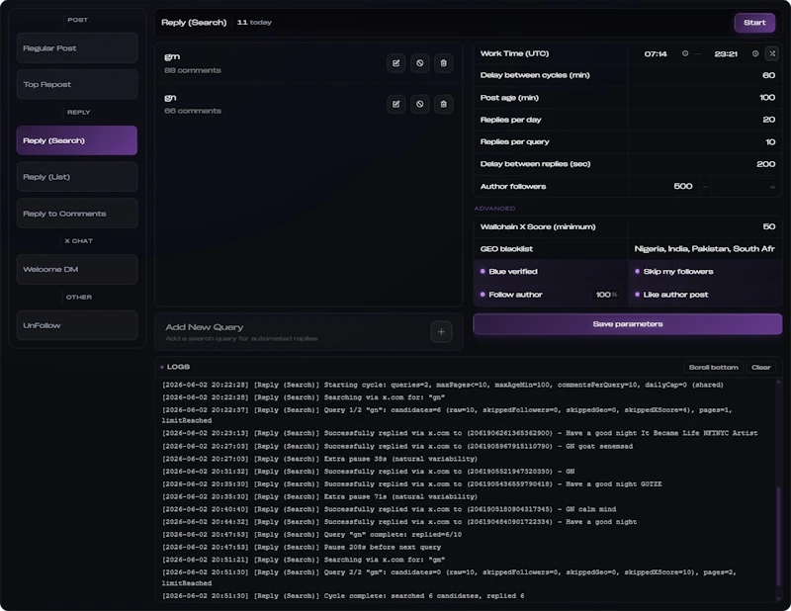
Task: Edit the 'gm' query
Action: (396, 63)
